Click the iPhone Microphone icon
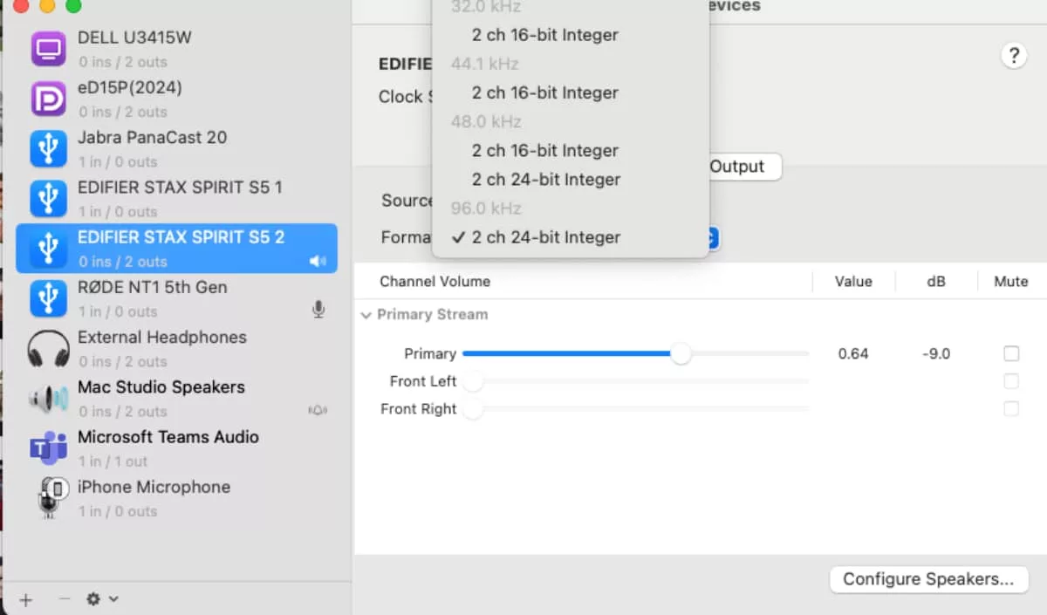 point(49,498)
